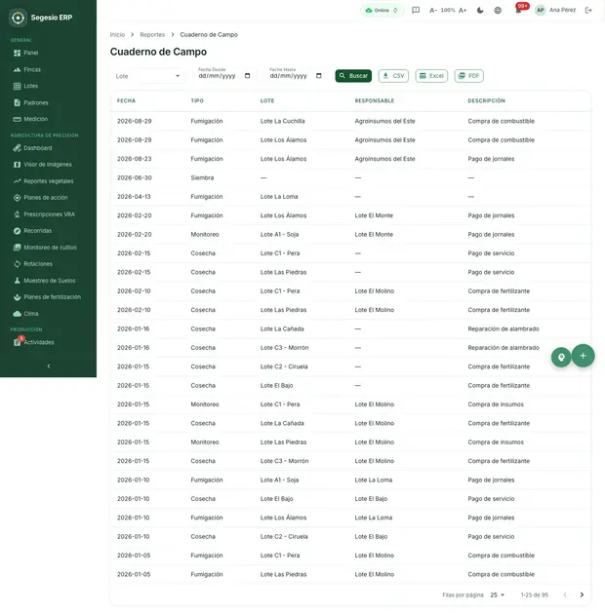Open Planes de fertilización
The image size is (605, 616).
tap(48, 297)
